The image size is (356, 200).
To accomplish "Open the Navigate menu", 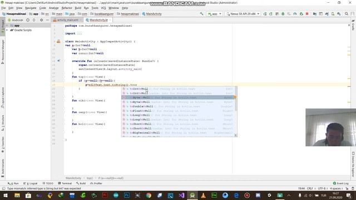I will [x=31, y=8].
